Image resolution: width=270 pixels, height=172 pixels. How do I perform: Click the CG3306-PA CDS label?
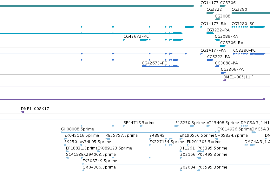232,69
